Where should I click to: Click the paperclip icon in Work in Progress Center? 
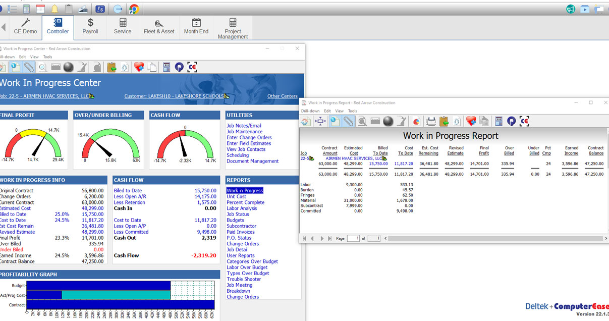click(x=29, y=67)
